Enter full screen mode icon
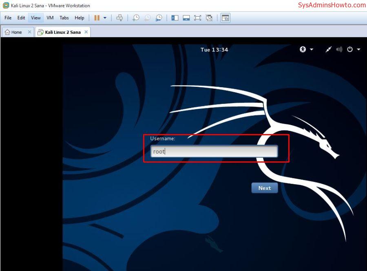367x271 pixels. click(x=198, y=18)
